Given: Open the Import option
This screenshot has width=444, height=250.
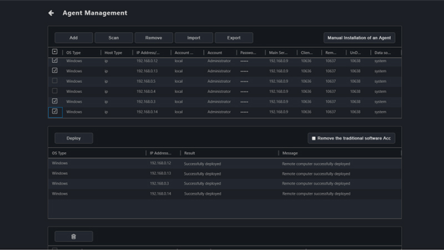Looking at the screenshot, I should 194,38.
